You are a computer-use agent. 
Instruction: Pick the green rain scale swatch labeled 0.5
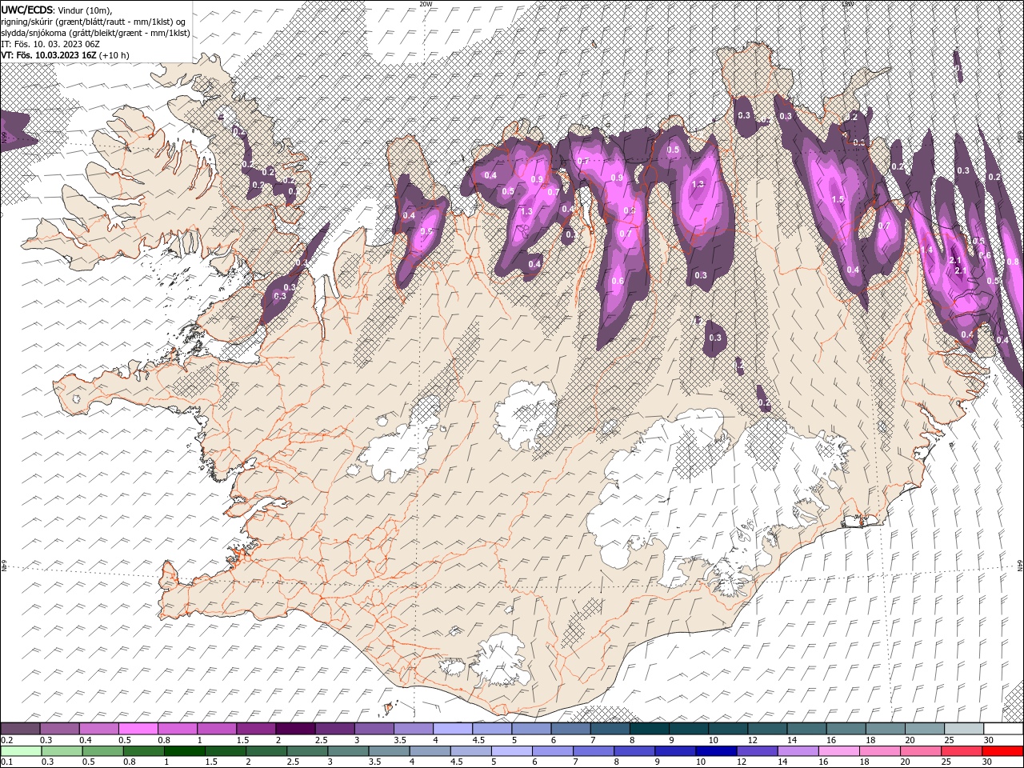pos(102,751)
